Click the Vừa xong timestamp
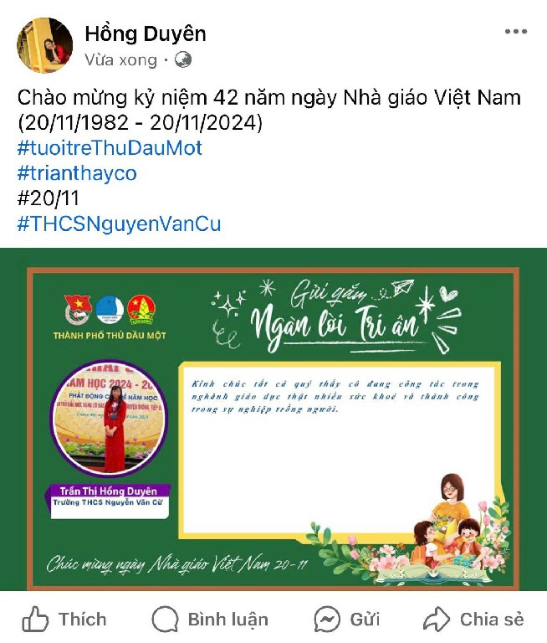The height and width of the screenshot is (643, 547). tap(121, 60)
